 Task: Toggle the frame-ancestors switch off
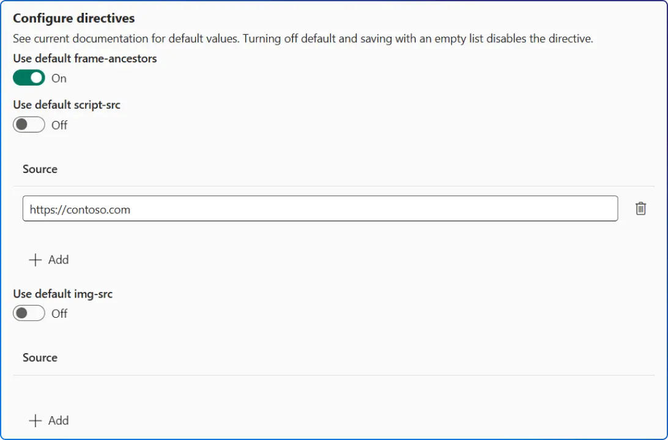[x=28, y=78]
